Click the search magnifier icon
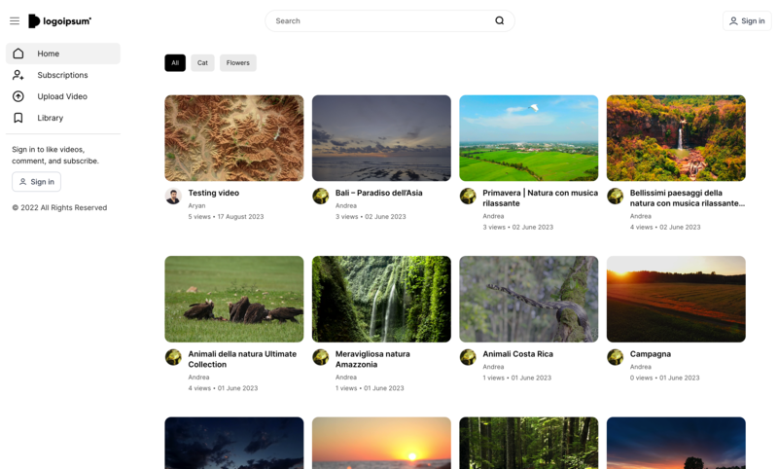778x469 pixels. [499, 20]
